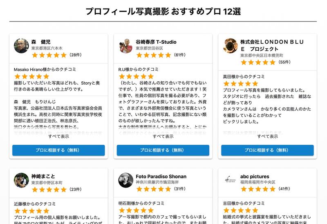This screenshot has width=327, height=224.
Task: Click 森 健児's profile avatar photo
Action: click(21, 46)
